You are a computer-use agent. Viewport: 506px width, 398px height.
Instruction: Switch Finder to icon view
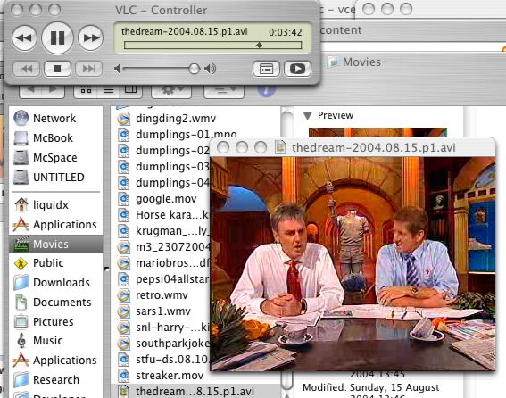tap(86, 90)
